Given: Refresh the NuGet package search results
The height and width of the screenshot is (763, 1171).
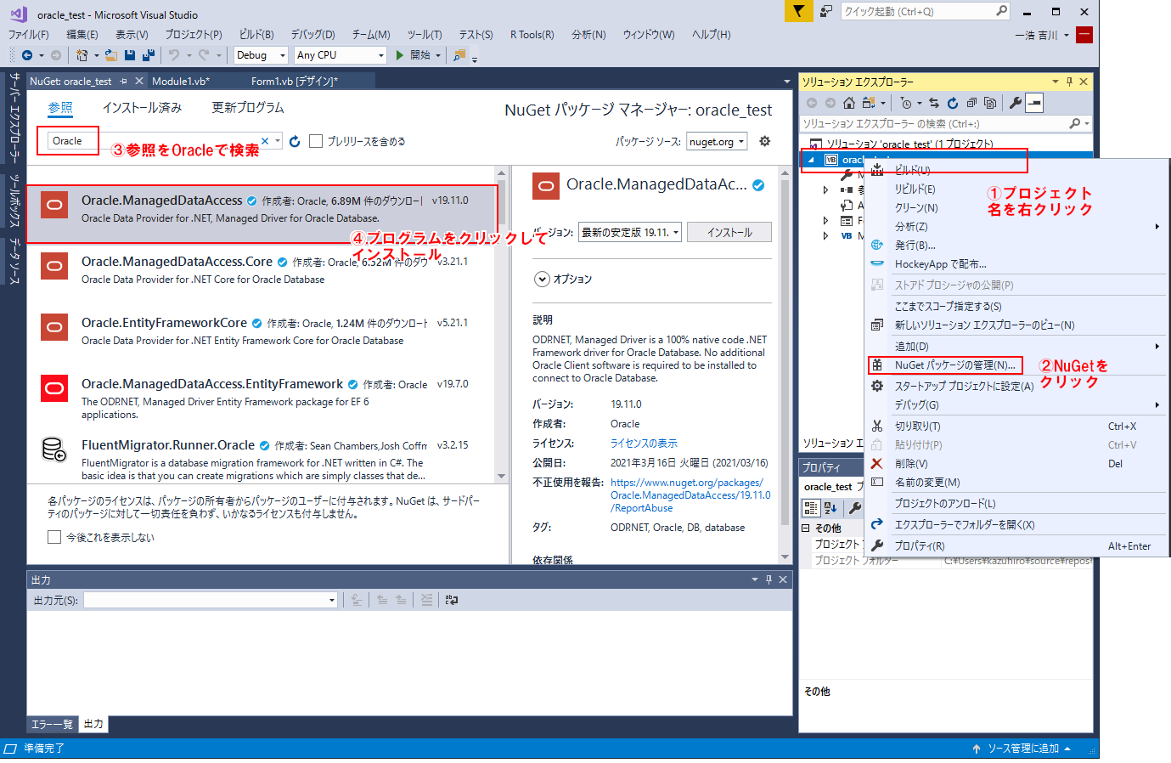Looking at the screenshot, I should (x=295, y=142).
